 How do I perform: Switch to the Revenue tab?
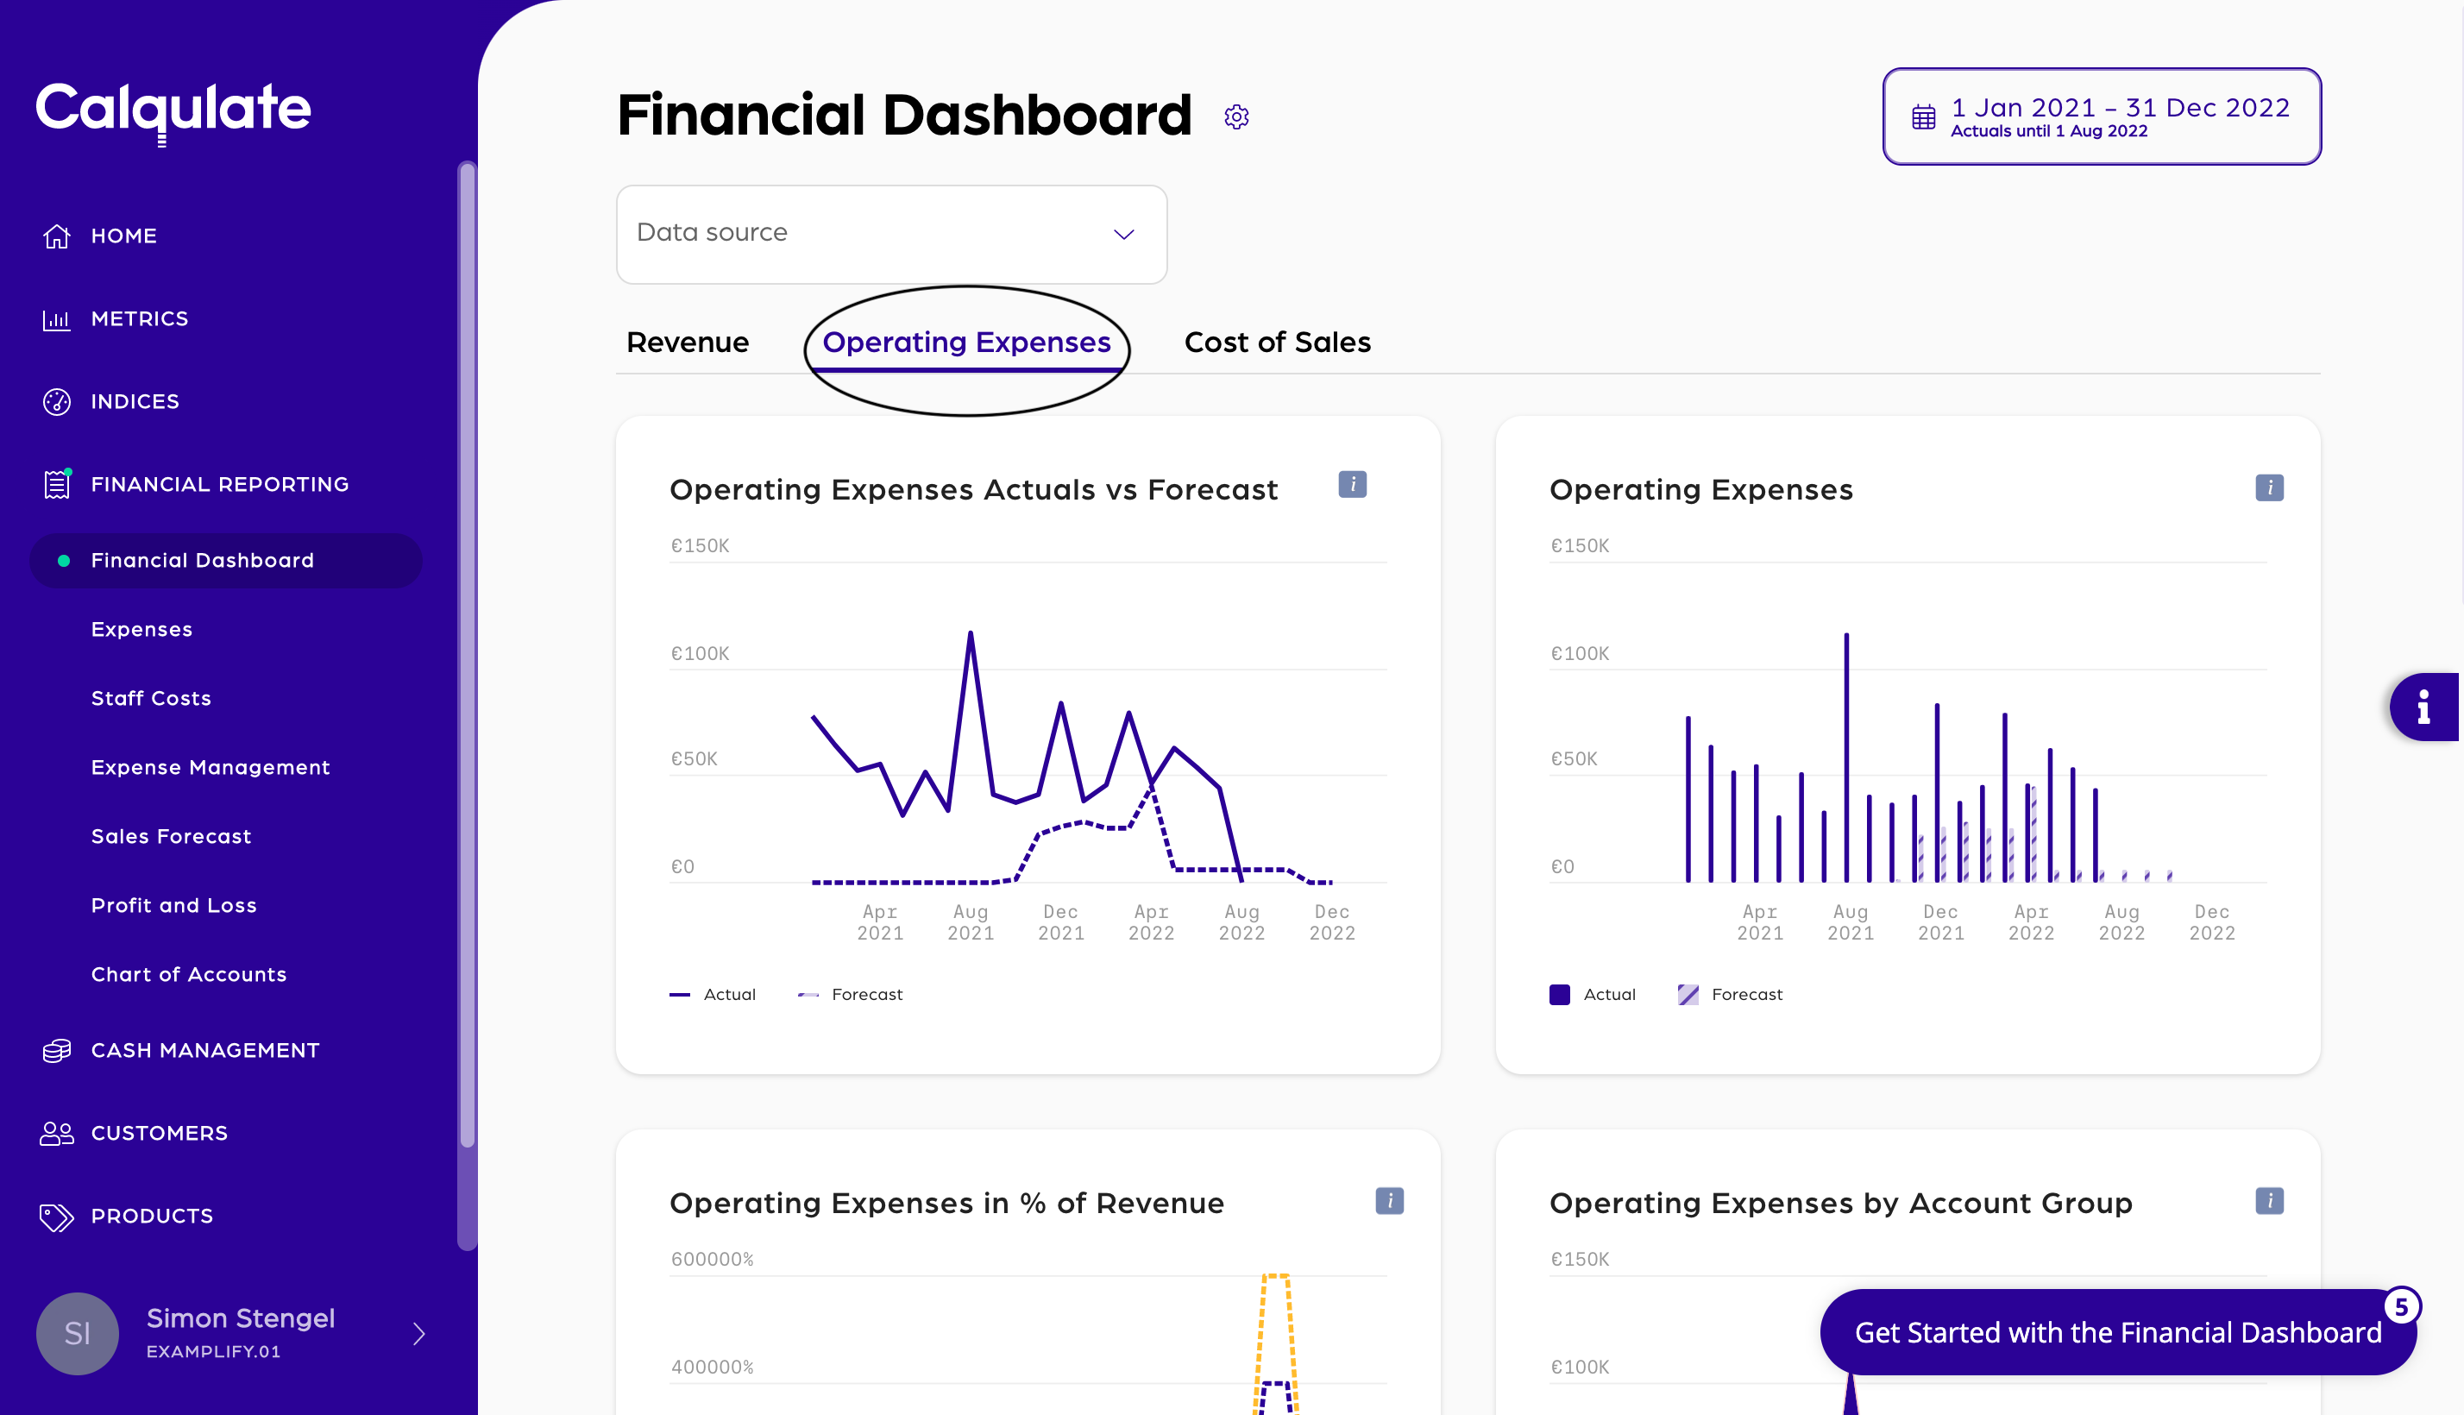(x=687, y=342)
